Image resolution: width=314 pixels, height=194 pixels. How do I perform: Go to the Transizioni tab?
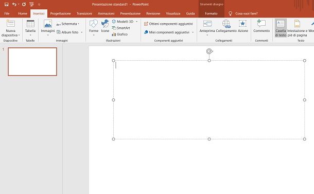click(84, 13)
